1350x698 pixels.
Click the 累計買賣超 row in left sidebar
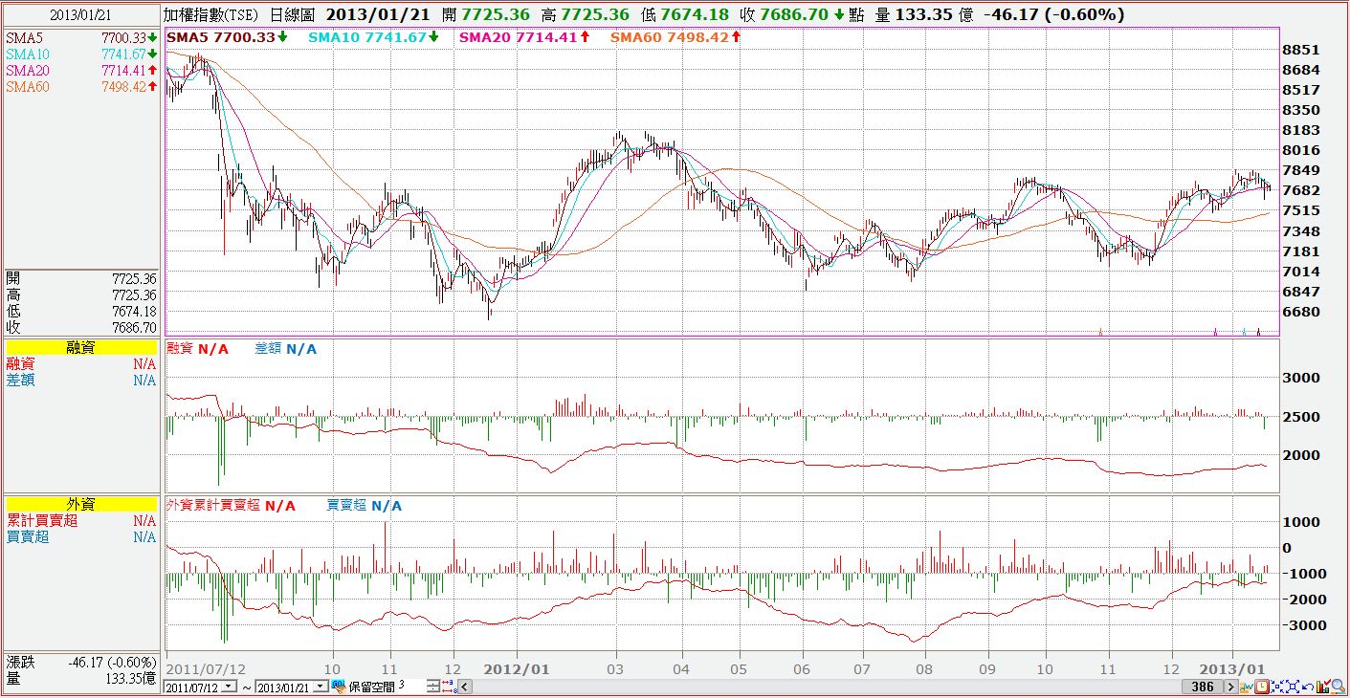coord(81,521)
